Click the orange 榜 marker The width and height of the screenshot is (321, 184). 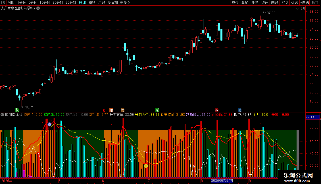coord(123,110)
